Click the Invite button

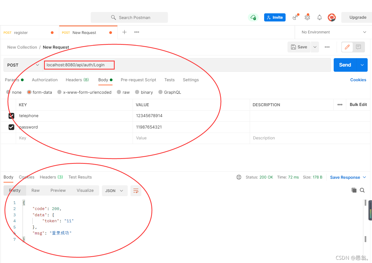pos(275,17)
